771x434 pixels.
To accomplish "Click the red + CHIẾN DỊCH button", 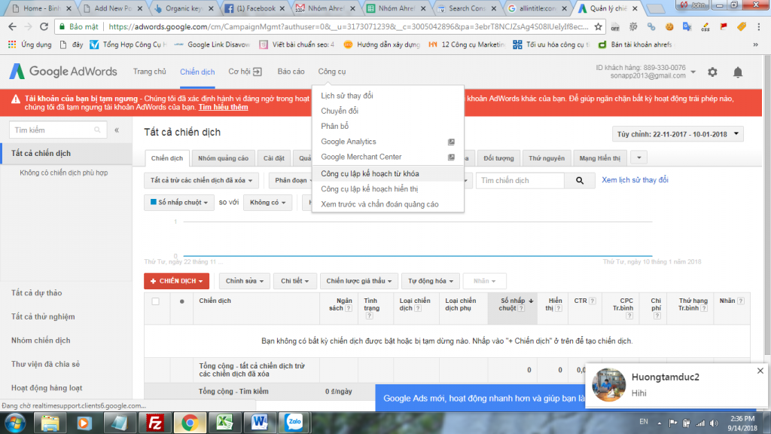I will click(x=176, y=281).
